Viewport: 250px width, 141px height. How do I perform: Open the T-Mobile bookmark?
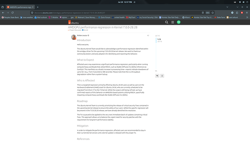click(x=53, y=17)
